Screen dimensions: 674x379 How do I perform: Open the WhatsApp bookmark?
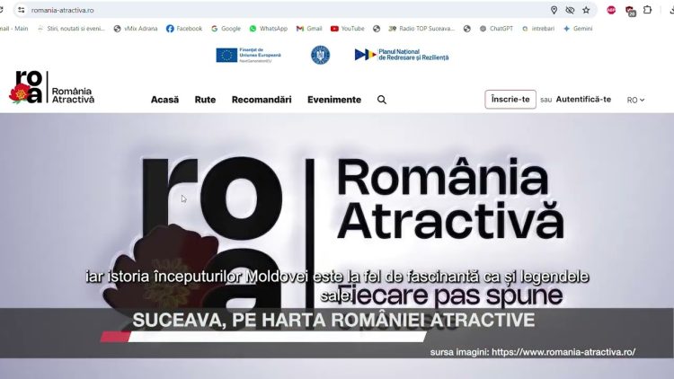pyautogui.click(x=268, y=29)
